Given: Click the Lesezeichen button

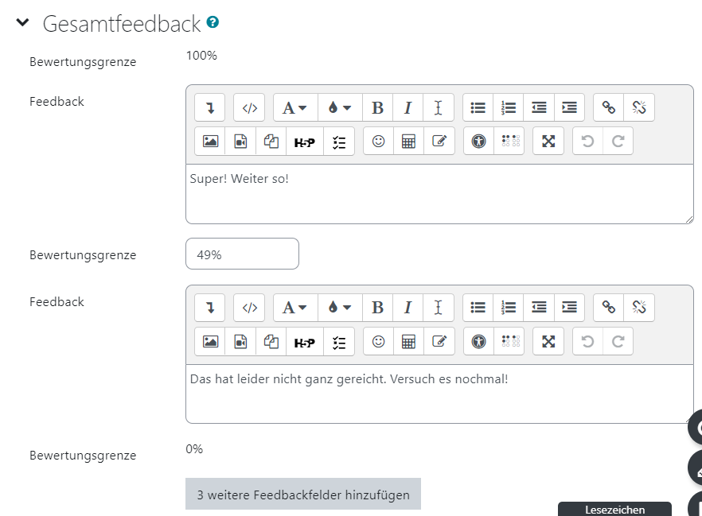Looking at the screenshot, I should (614, 510).
